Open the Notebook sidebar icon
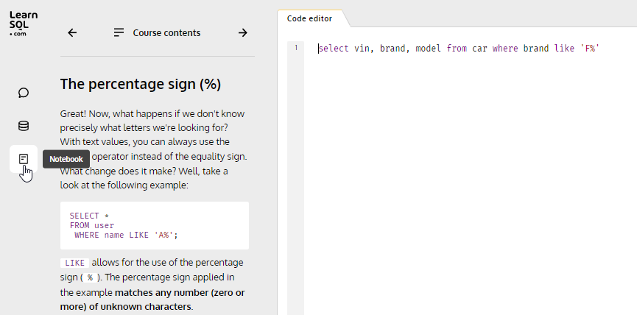Image resolution: width=637 pixels, height=315 pixels. (24, 159)
